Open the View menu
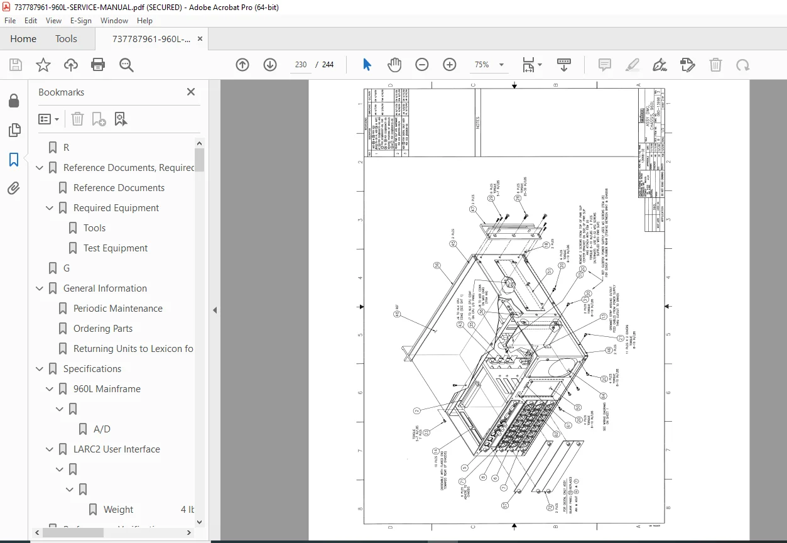This screenshot has height=543, width=787. click(54, 21)
